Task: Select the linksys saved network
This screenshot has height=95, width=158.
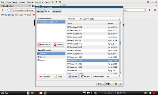Action: [x=51, y=60]
